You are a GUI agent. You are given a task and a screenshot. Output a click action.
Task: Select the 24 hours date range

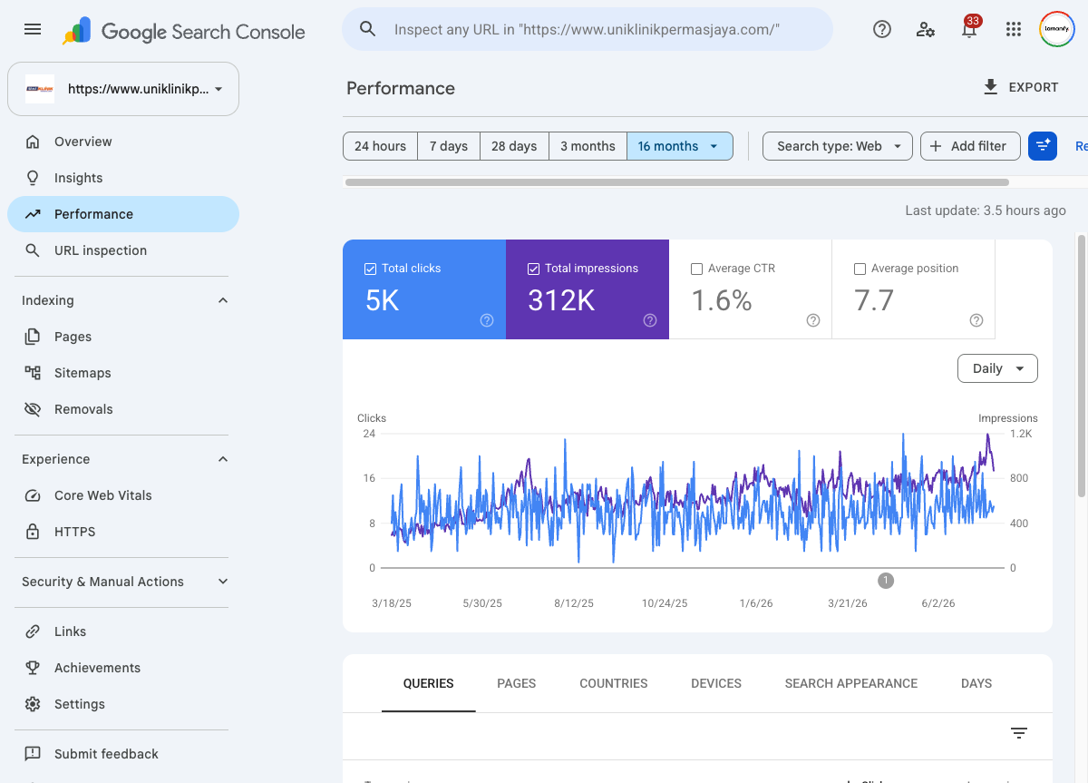pyautogui.click(x=380, y=146)
